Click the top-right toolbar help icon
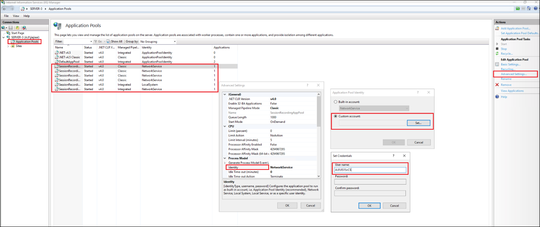This screenshot has height=227, width=540. [x=535, y=8]
